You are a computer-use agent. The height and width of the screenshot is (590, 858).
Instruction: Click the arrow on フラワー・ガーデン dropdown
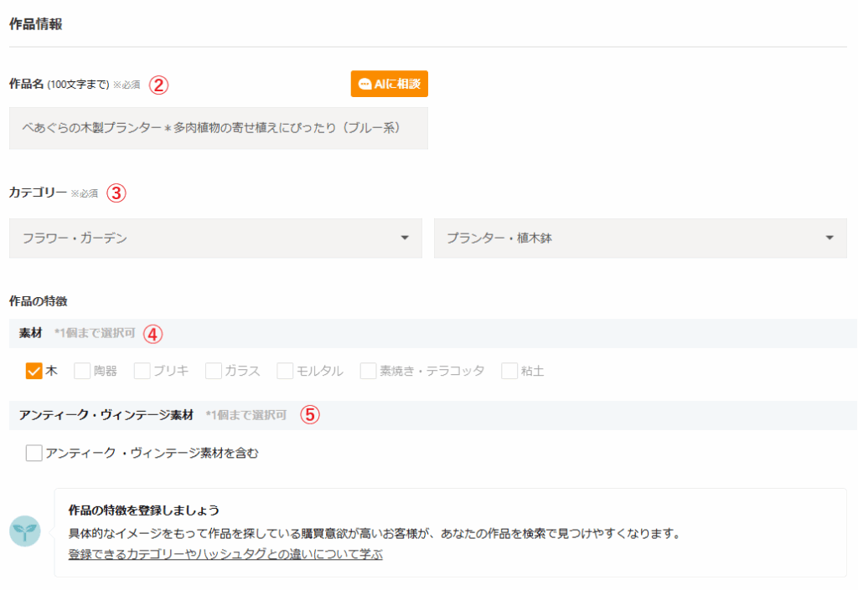[x=405, y=239]
